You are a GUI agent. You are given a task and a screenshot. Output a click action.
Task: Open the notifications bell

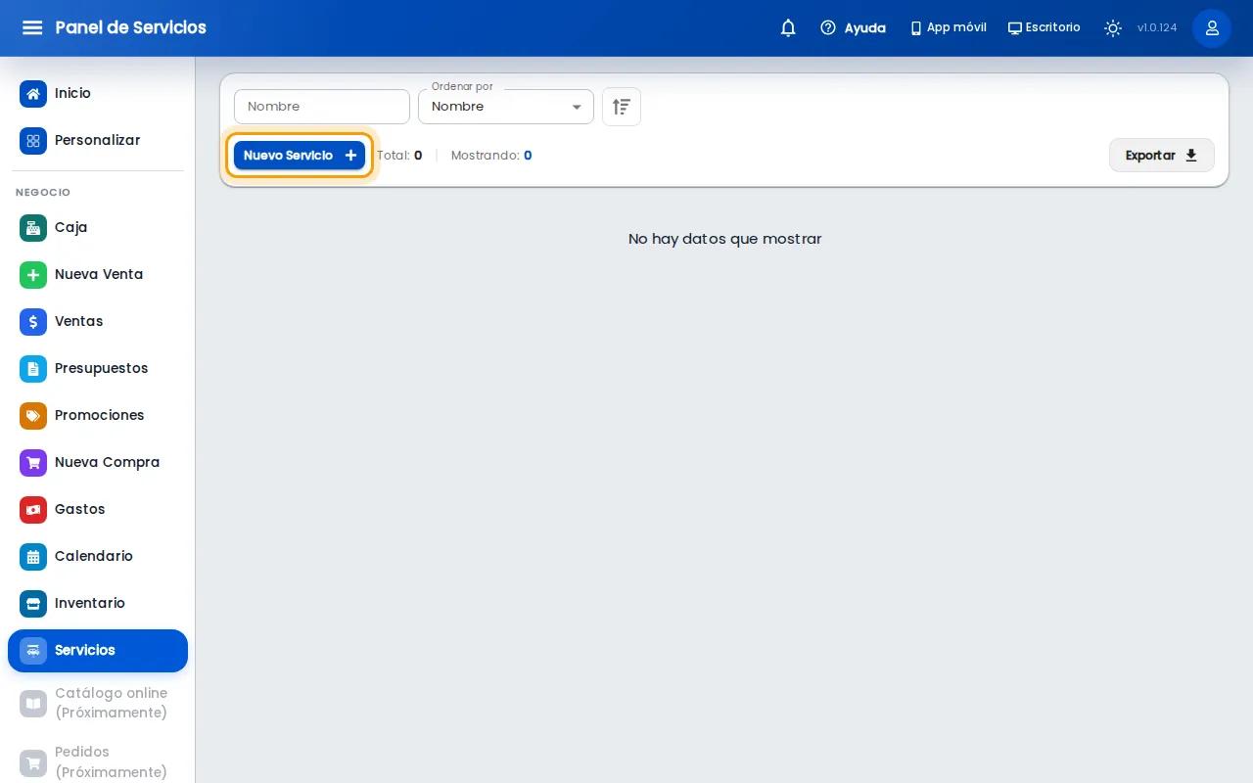pos(788,27)
